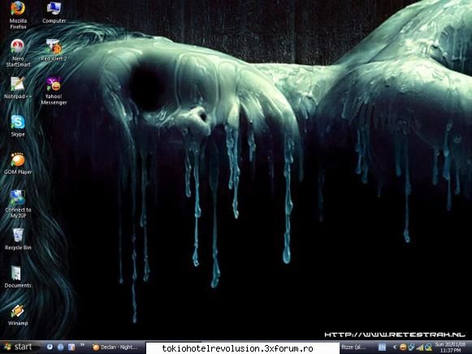Viewport: 472px width, 354px height.
Task: Open the Notepad++ desktop shortcut
Action: coord(18,88)
